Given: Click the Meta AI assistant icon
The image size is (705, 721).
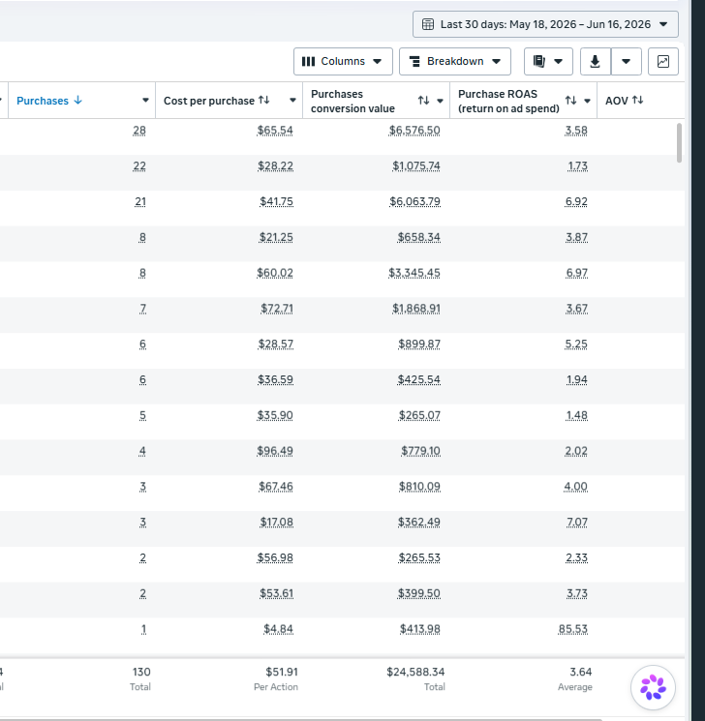Looking at the screenshot, I should 653,687.
